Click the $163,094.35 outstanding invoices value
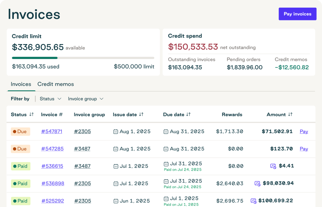 pyautogui.click(x=185, y=67)
